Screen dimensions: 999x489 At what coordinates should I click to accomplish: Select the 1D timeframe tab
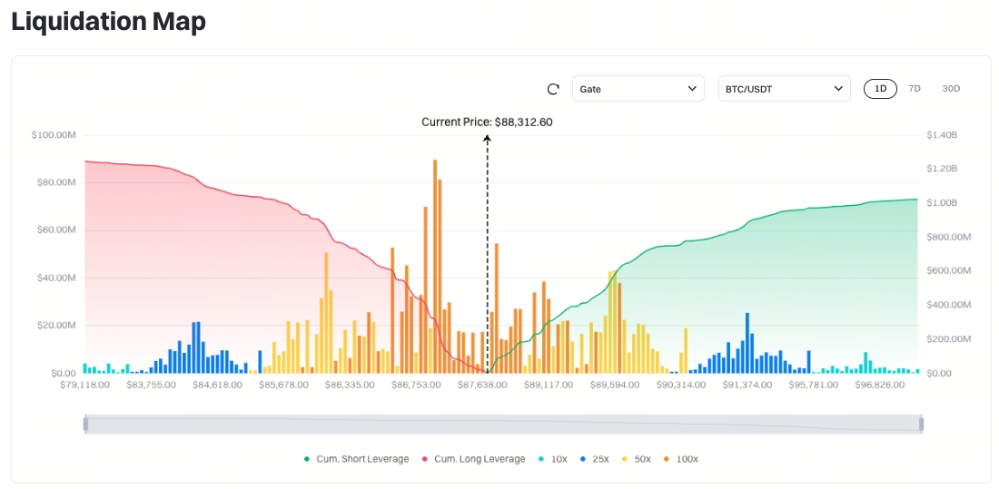point(881,89)
